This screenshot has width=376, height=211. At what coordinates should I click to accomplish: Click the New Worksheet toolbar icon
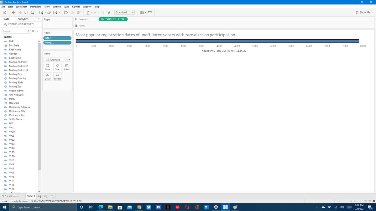[41, 13]
